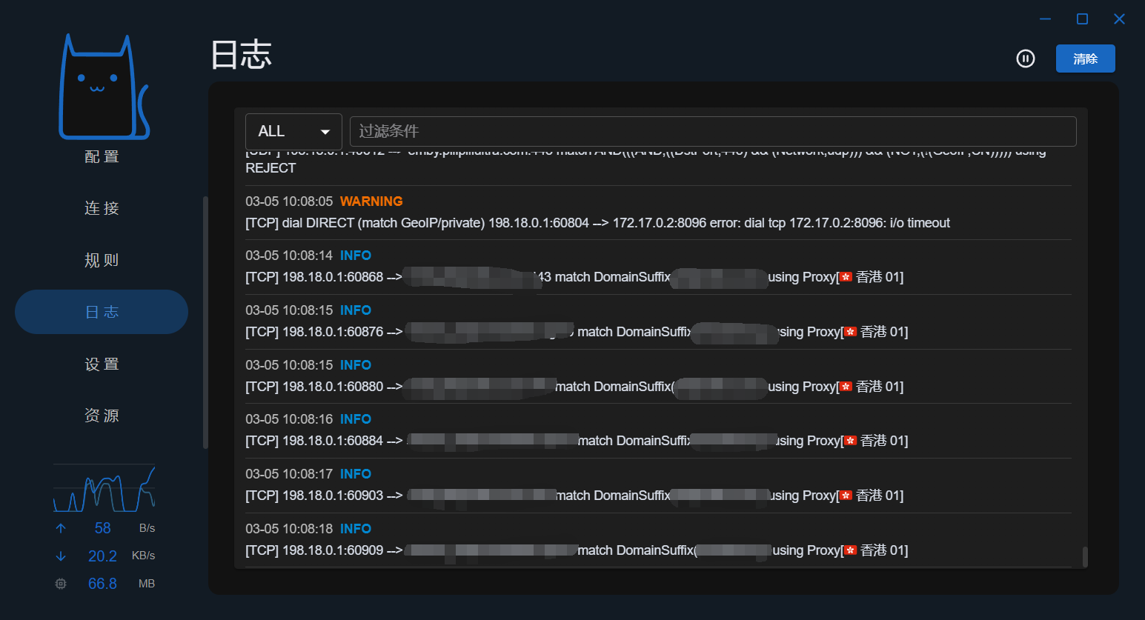Navigate to the 资源 section
Image resolution: width=1145 pixels, height=620 pixels.
click(102, 416)
